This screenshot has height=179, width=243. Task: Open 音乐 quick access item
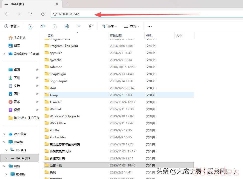pyautogui.click(x=14, y=102)
